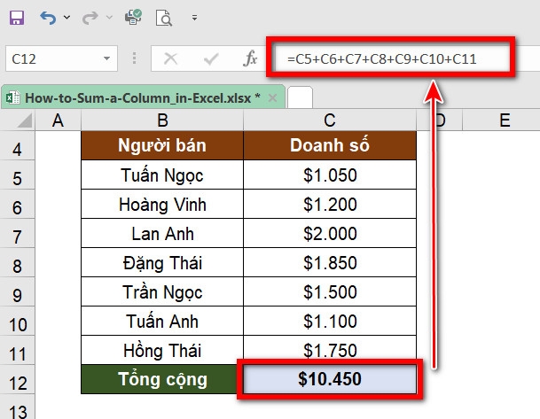
Task: Click the blank new tab button
Action: click(300, 97)
